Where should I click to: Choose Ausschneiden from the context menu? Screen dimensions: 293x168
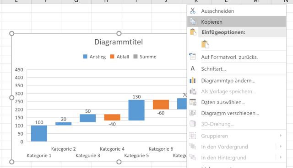tap(237, 11)
